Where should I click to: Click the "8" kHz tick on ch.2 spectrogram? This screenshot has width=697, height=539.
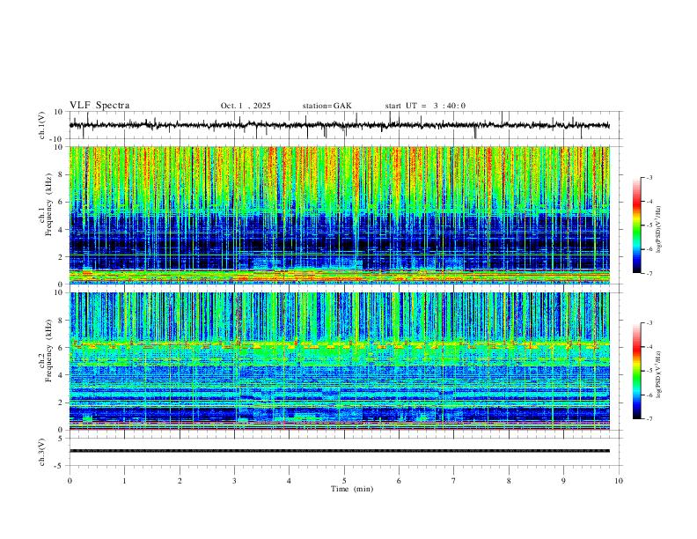(61, 321)
